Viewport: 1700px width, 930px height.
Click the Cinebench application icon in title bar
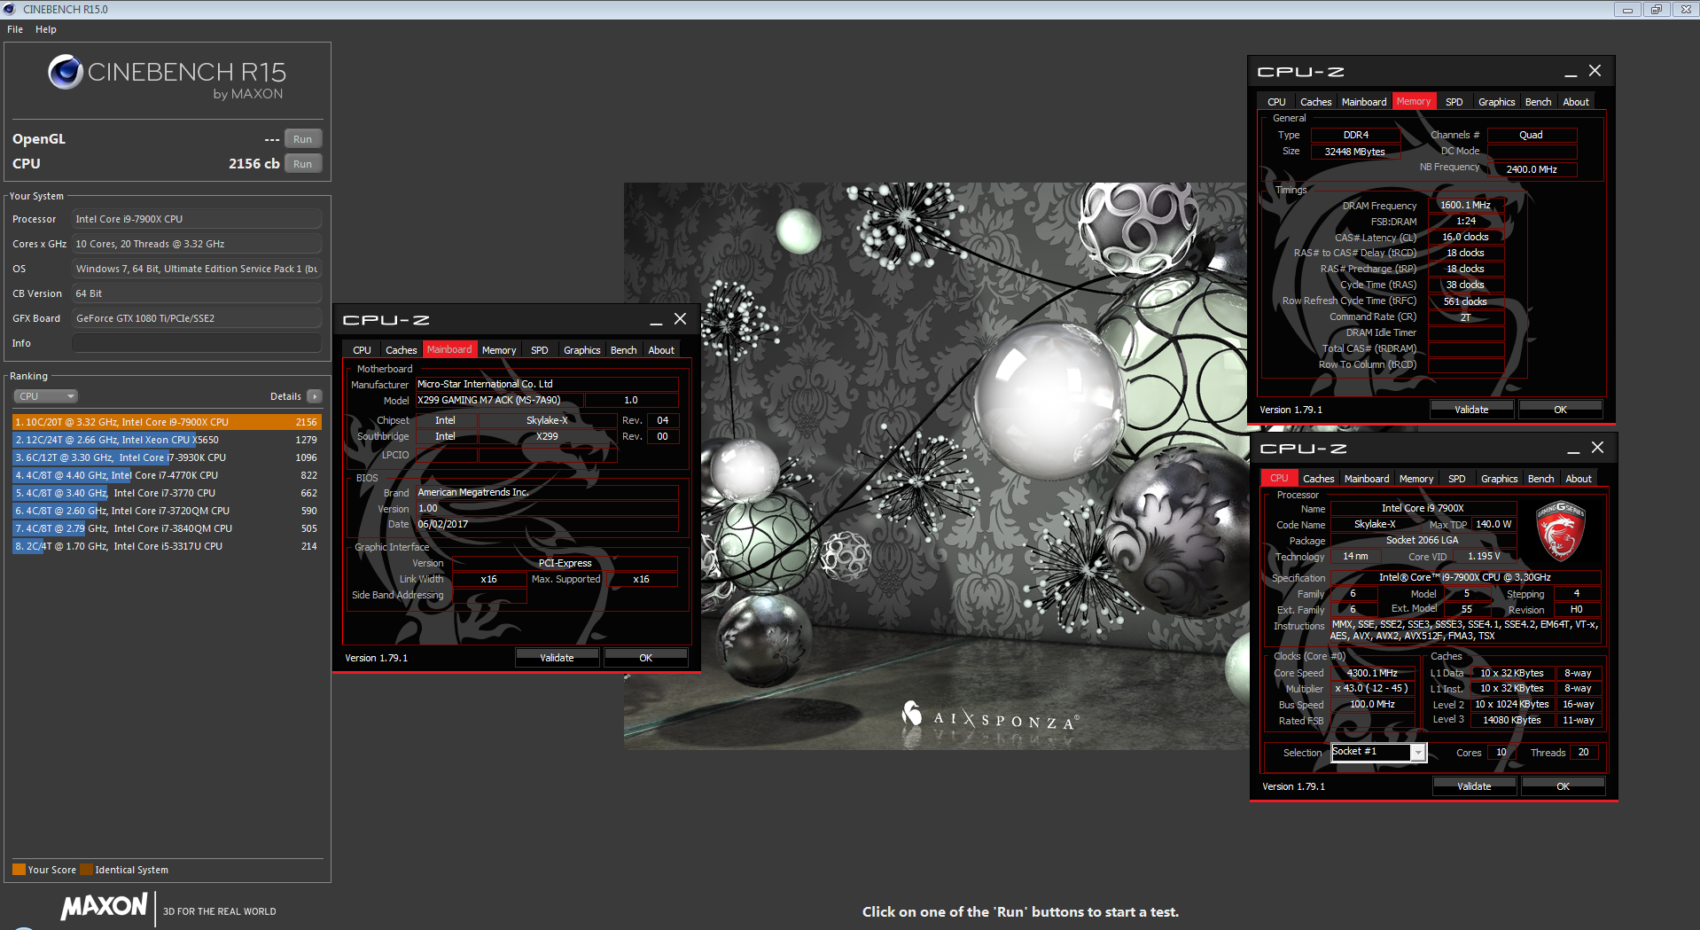click(x=9, y=9)
